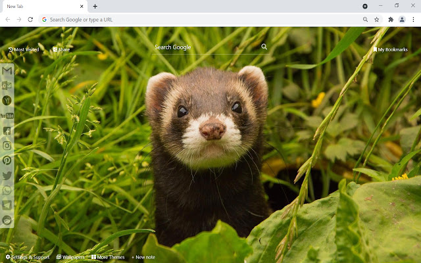Close the New Tab tab
Screen dimensions: 421x263
[82, 6]
